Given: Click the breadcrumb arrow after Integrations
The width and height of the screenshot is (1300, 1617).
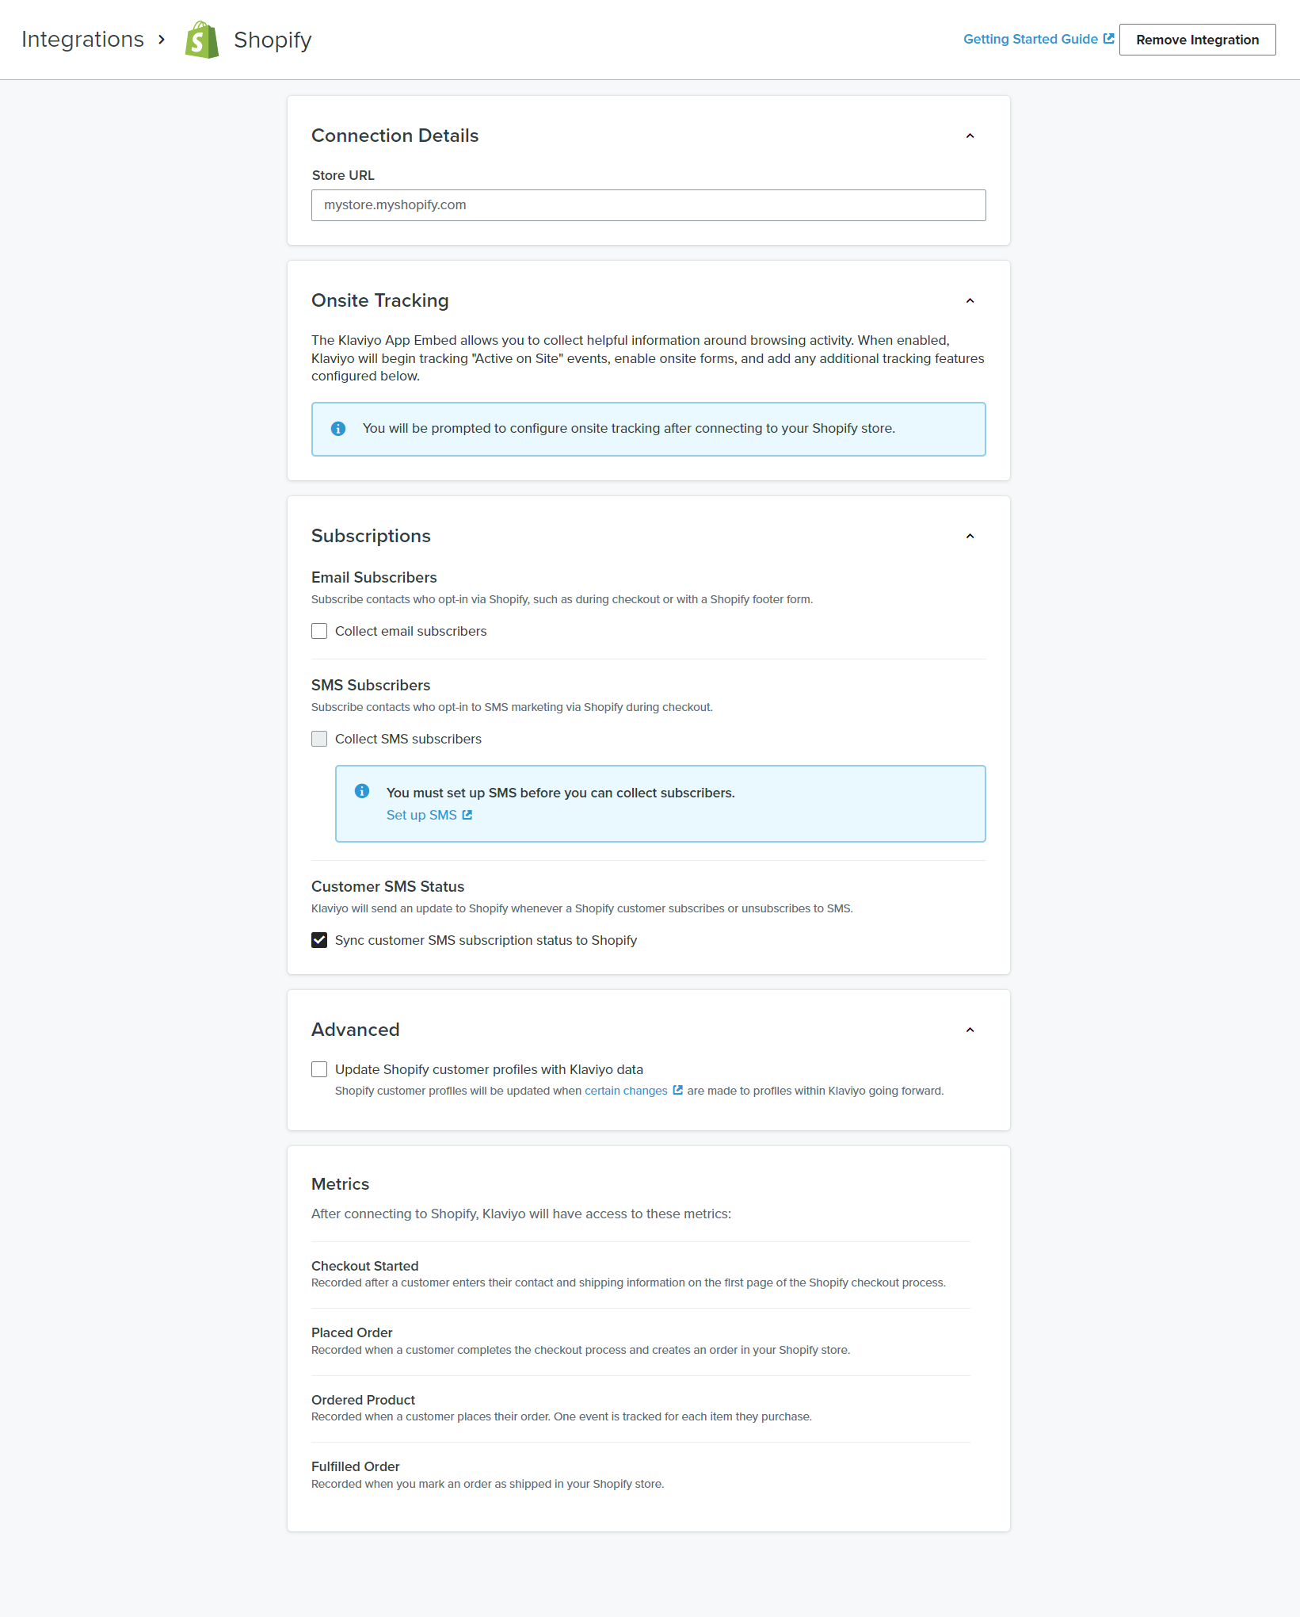Looking at the screenshot, I should tap(162, 40).
